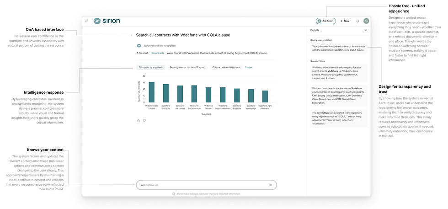
Task: Click the Vodafone Group Plc bar
Action: click(166, 93)
